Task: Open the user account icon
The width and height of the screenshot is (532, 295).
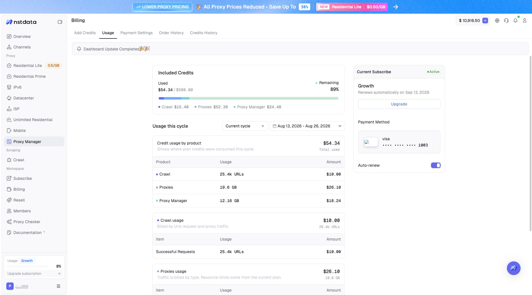Action: coord(525,21)
